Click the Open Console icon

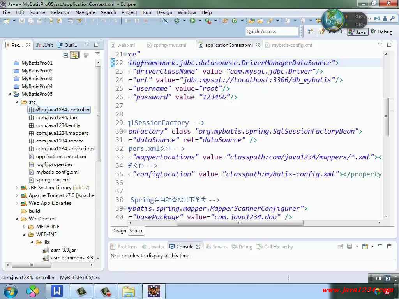coord(365,246)
